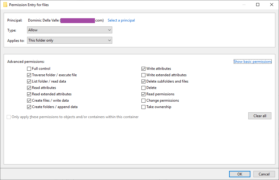Click the Cancel button
279x180 pixels.
pyautogui.click(x=264, y=174)
